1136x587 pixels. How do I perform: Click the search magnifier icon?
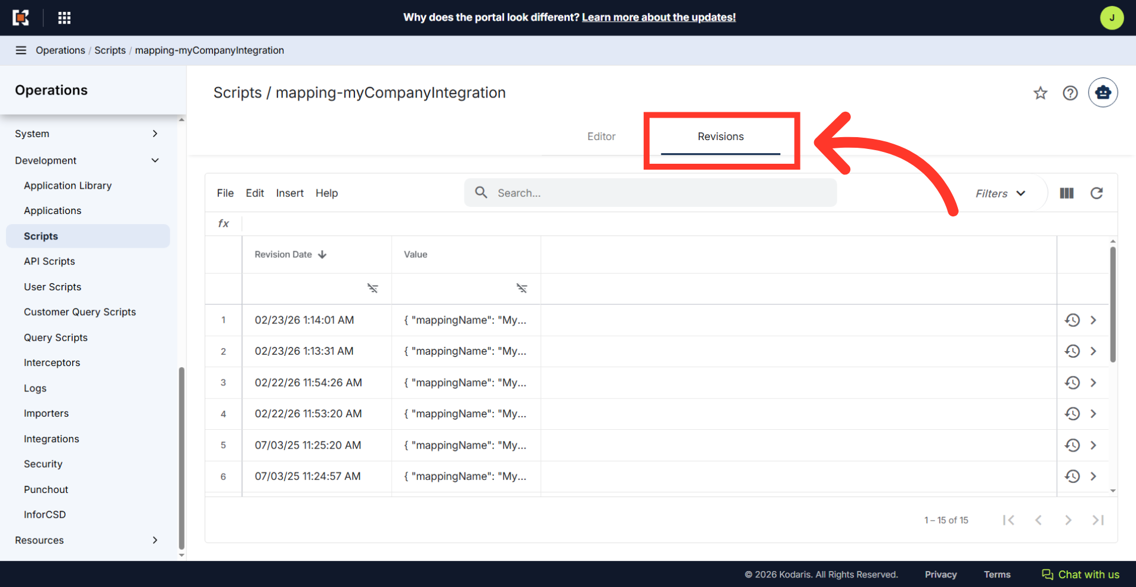tap(482, 193)
